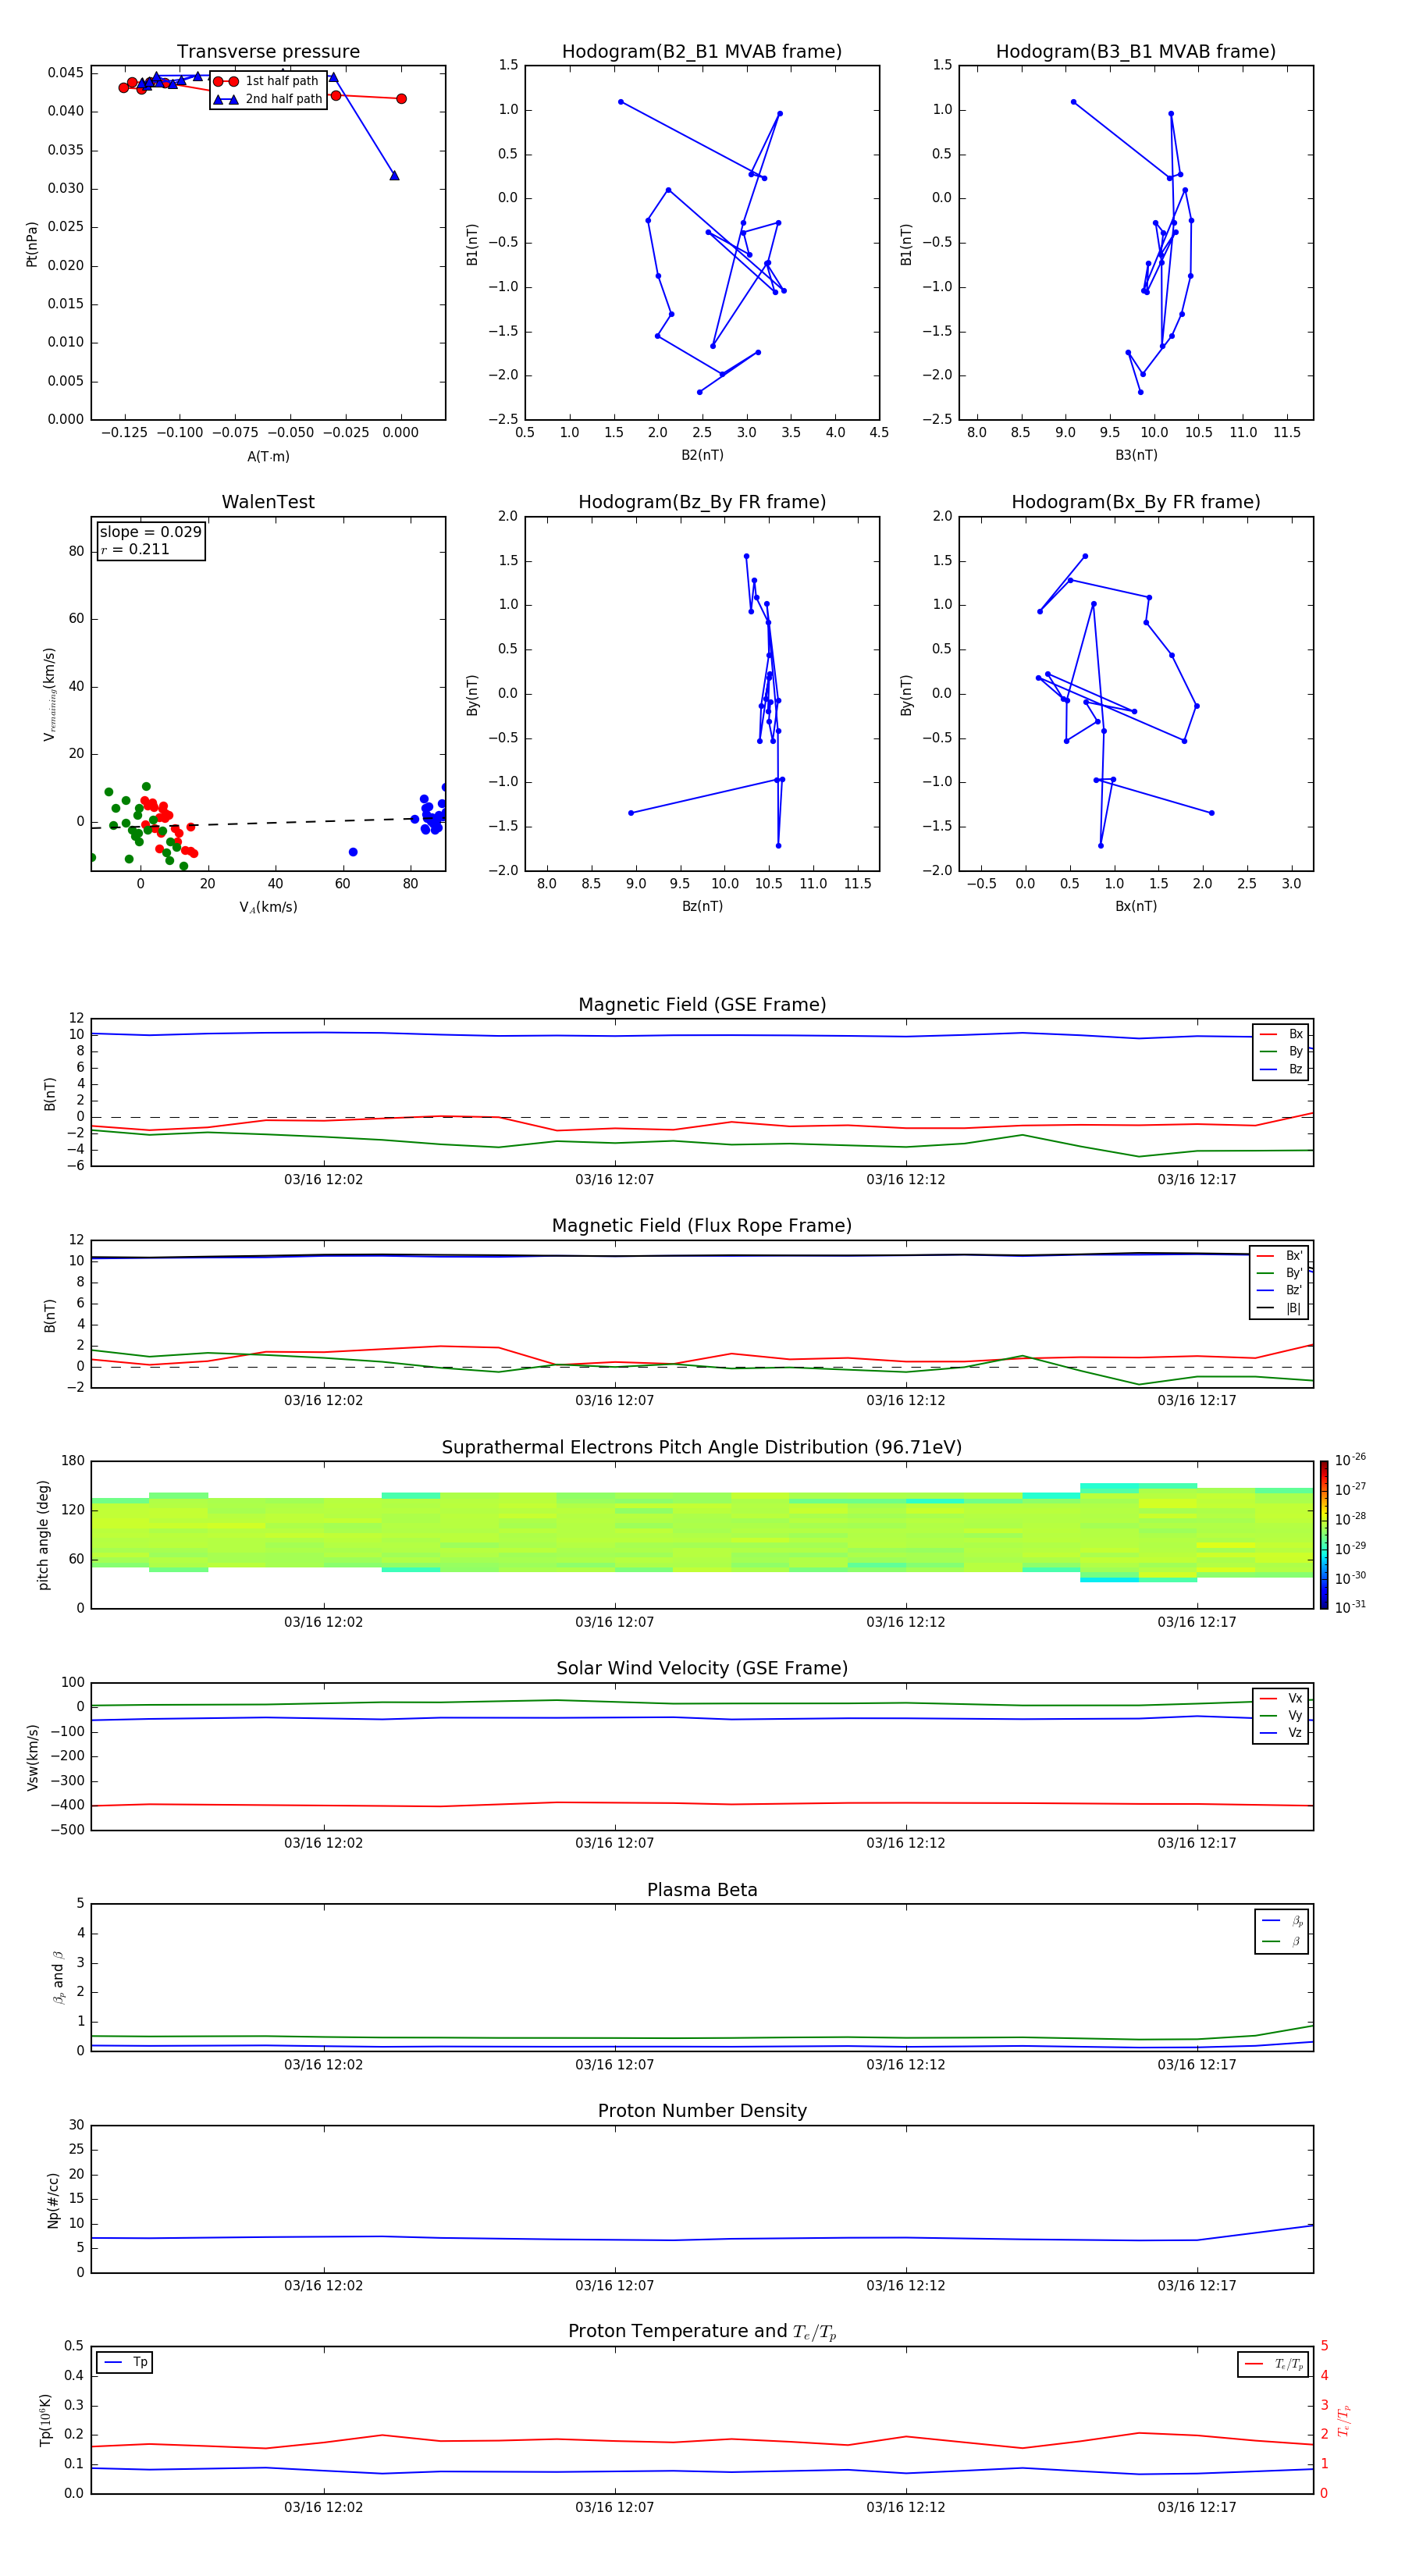
Task: Click the 'Proton Temperature and Te/Tp' title
Action: pos(702,2331)
